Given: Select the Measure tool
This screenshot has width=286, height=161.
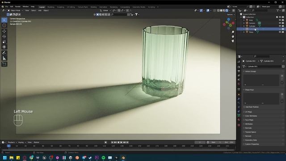Looking at the screenshot, I should [x=4, y=58].
